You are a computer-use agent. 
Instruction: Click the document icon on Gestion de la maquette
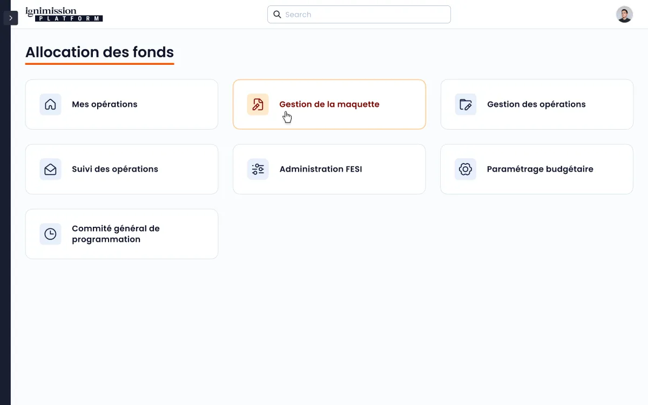(258, 104)
